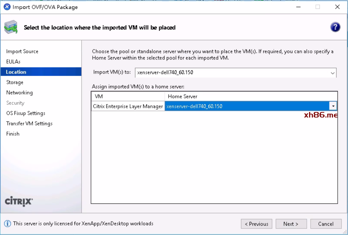Click the info icon beside license message
348x235 pixels.
point(8,224)
